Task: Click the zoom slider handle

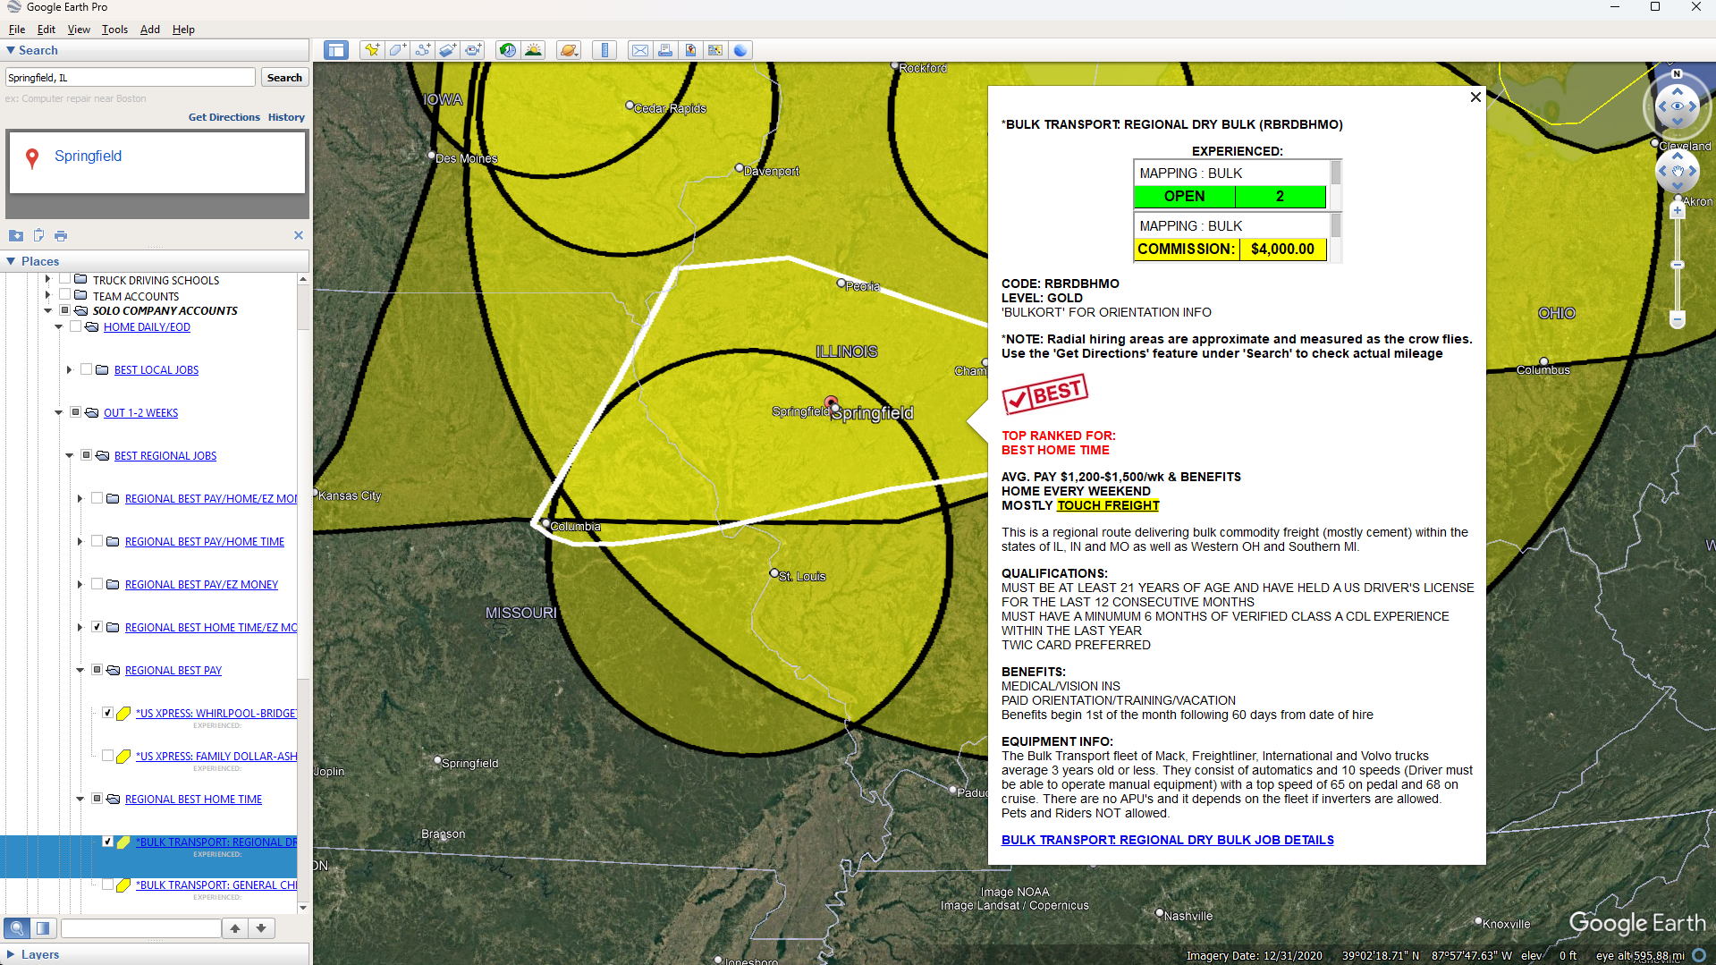Action: pos(1678,265)
